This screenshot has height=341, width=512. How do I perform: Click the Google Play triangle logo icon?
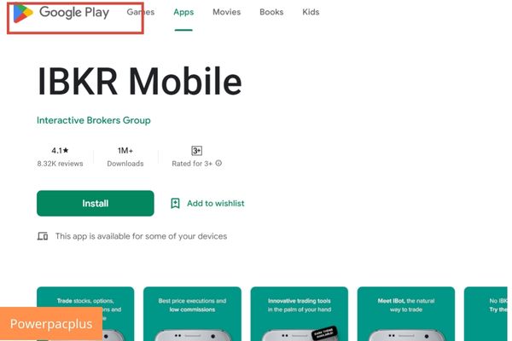point(22,14)
